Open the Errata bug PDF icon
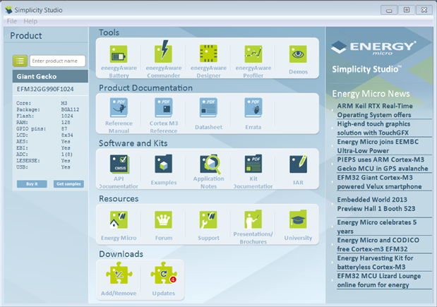Screen dimensions: 437x307 tap(253, 107)
